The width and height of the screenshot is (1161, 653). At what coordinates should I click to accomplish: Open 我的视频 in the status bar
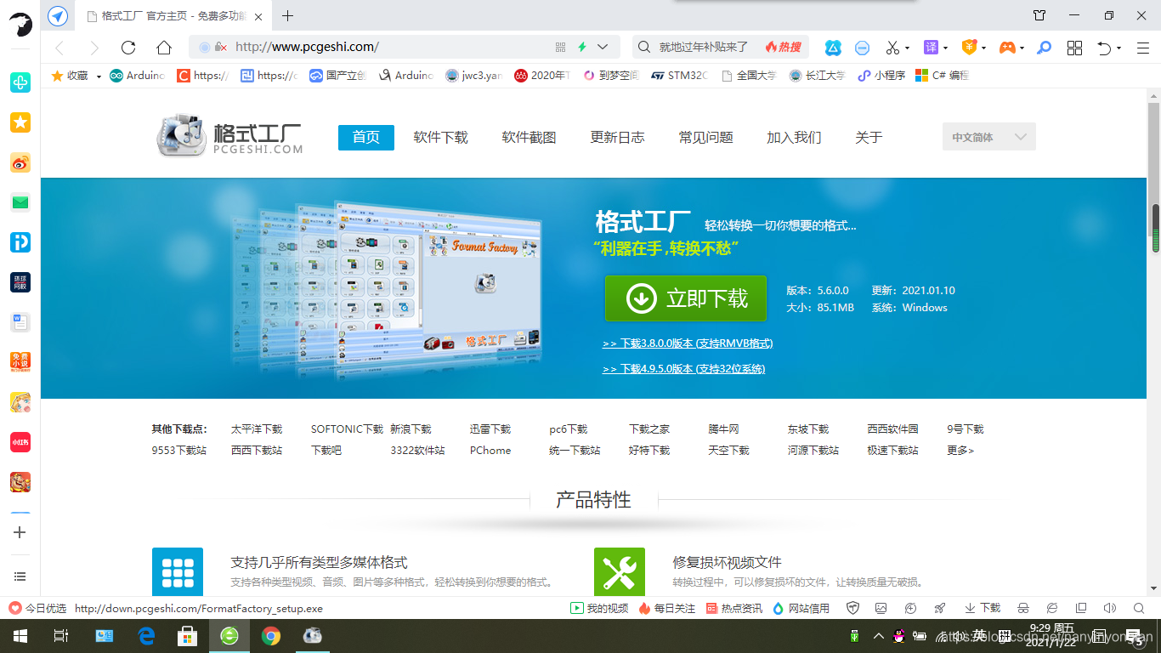click(x=599, y=608)
